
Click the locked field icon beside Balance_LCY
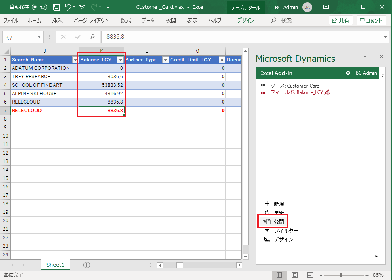tap(327, 92)
